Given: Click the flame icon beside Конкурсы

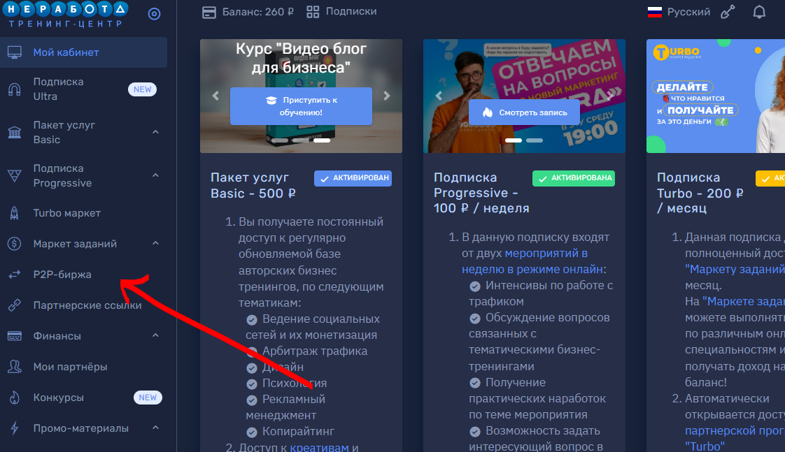Looking at the screenshot, I should [15, 398].
